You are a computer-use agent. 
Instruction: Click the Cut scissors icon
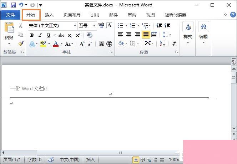tap(21, 26)
